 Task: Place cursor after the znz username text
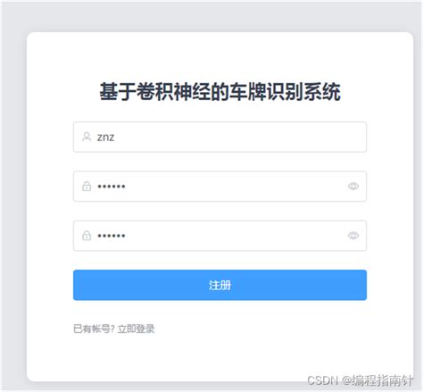click(115, 138)
